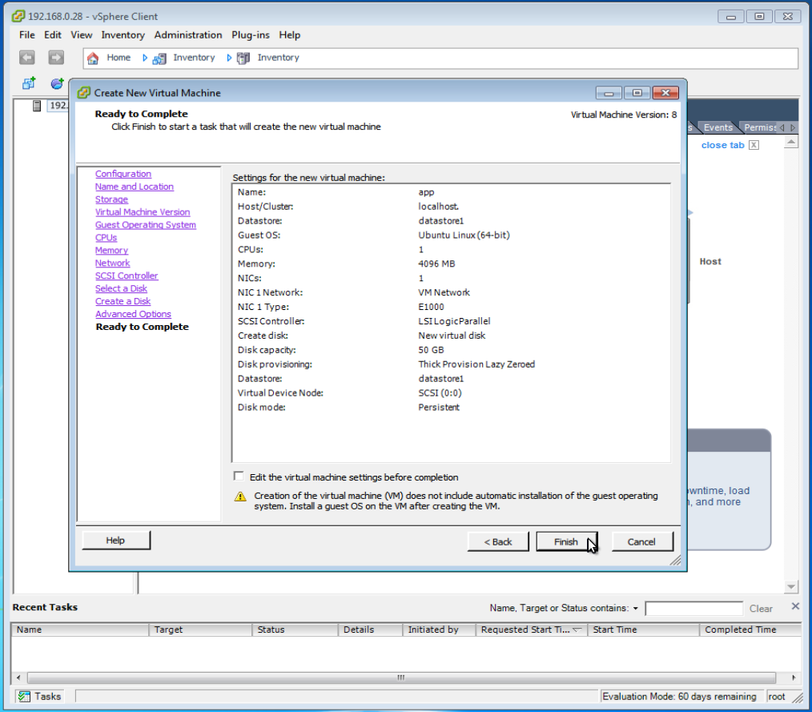
Task: Minimize the Create New Virtual Machine dialog
Action: (609, 93)
